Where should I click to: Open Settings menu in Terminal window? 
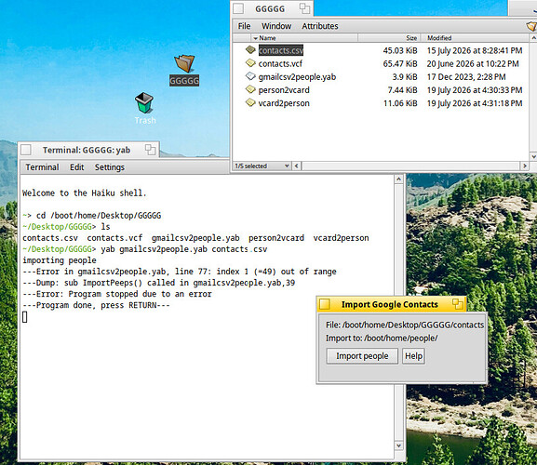pyautogui.click(x=110, y=167)
